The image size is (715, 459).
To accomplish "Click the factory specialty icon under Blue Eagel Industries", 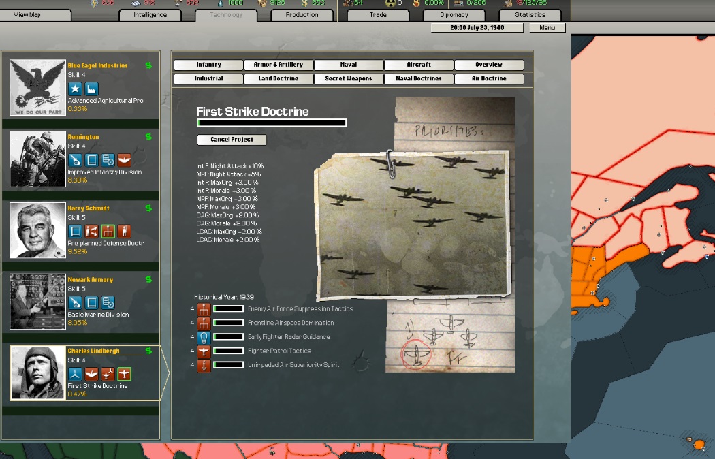I will coord(91,89).
